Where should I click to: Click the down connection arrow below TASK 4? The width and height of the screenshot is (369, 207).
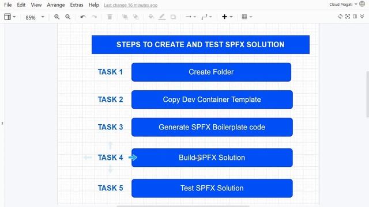tap(110, 169)
